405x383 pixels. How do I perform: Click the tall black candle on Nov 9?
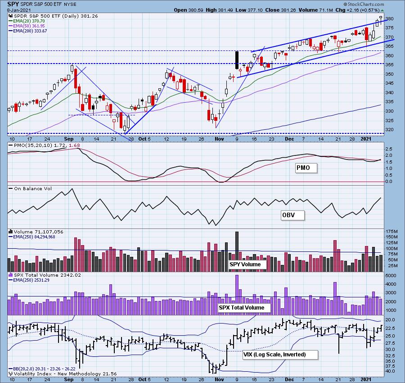(237, 60)
